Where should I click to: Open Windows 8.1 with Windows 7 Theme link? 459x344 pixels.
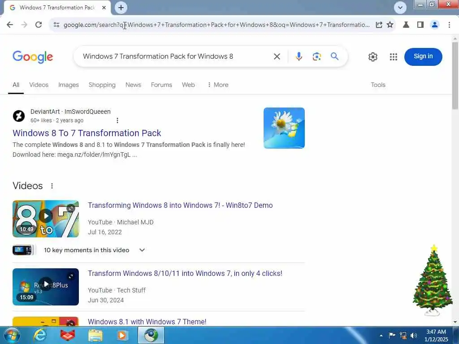147,322
